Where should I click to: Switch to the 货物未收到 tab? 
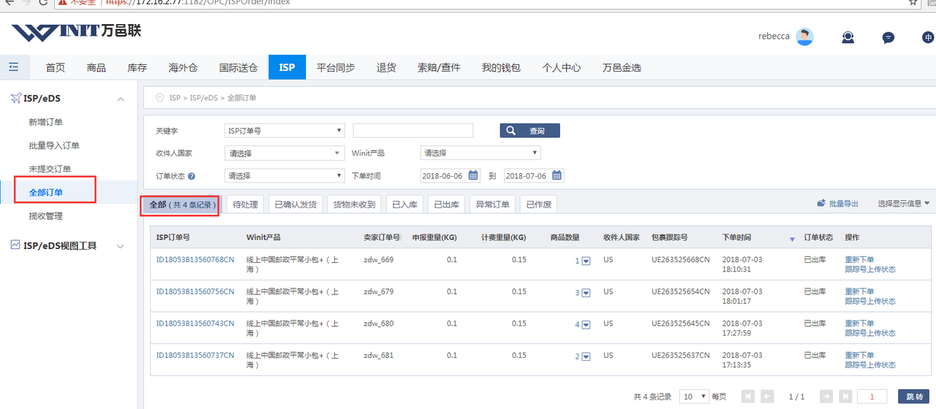coord(354,204)
